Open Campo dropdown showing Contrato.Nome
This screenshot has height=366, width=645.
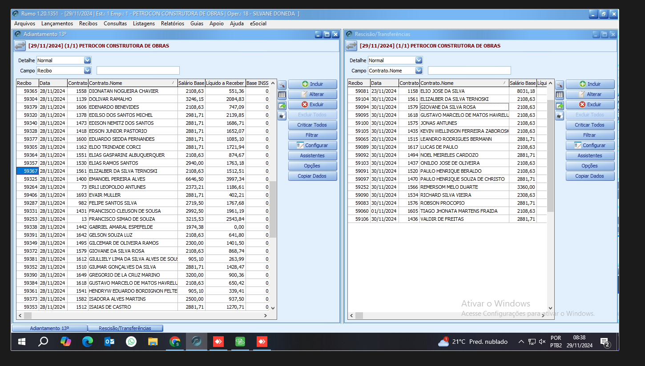pos(419,70)
